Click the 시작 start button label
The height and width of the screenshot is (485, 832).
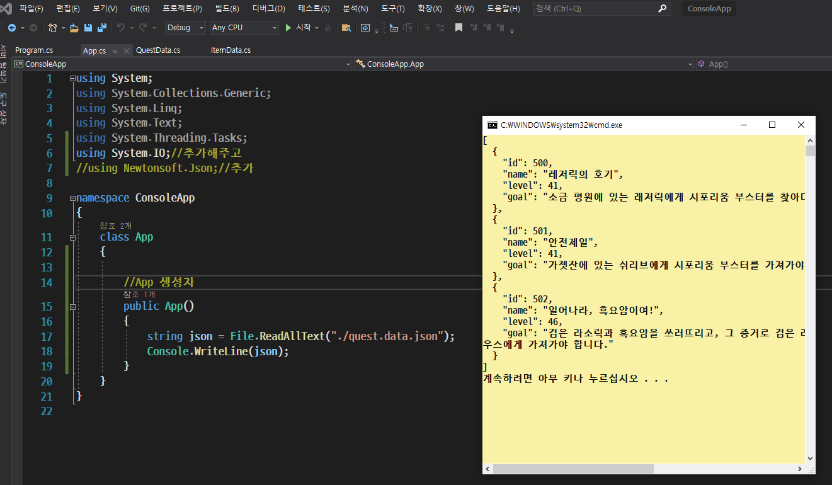(304, 28)
